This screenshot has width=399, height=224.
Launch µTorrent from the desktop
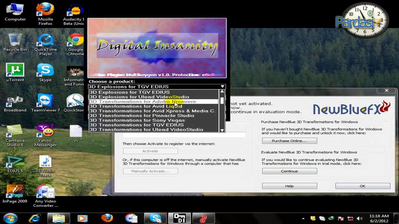[x=15, y=73]
